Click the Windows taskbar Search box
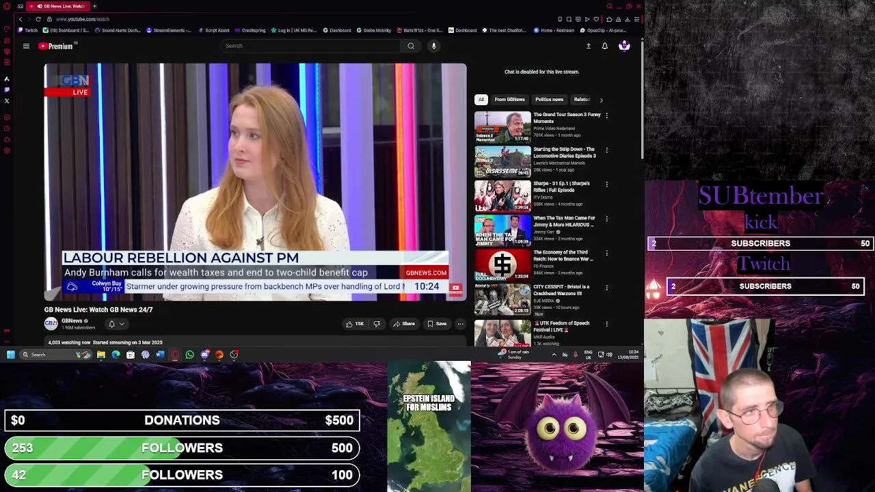The width and height of the screenshot is (875, 492). [56, 355]
